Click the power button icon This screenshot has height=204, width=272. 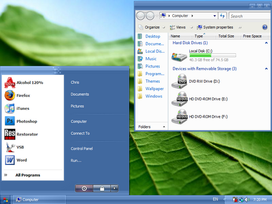(x=84, y=188)
